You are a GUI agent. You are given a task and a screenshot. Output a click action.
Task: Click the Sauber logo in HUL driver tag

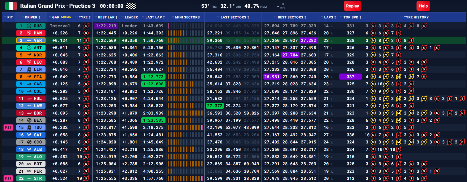click(x=29, y=99)
